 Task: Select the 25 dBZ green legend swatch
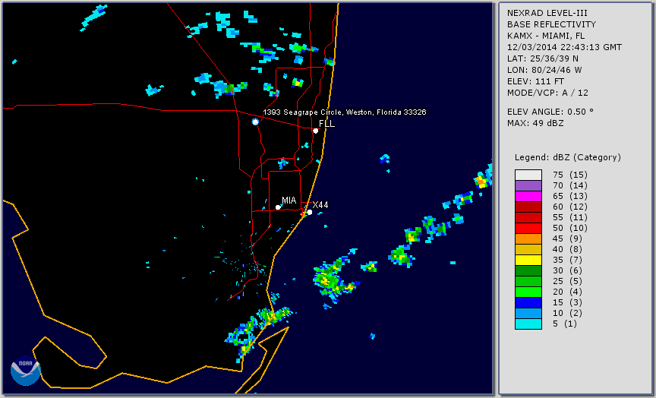(528, 281)
